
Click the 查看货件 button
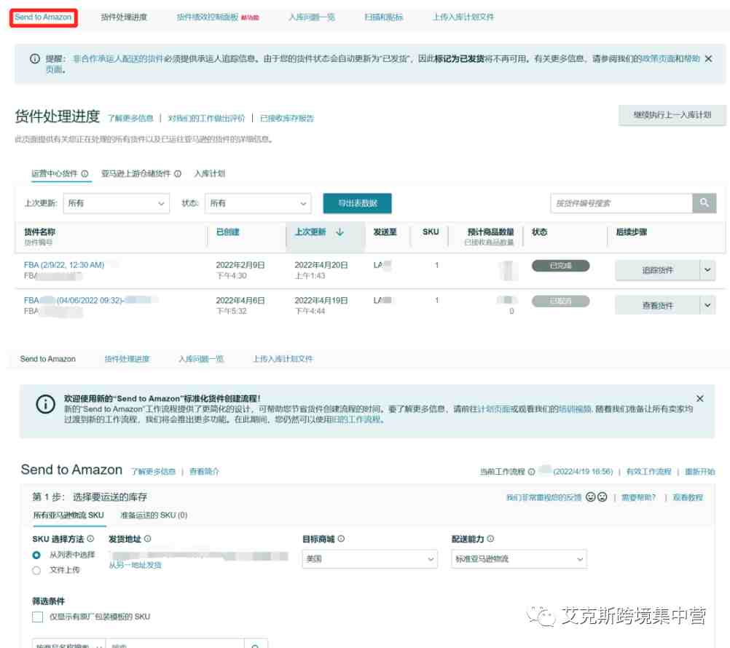point(657,305)
